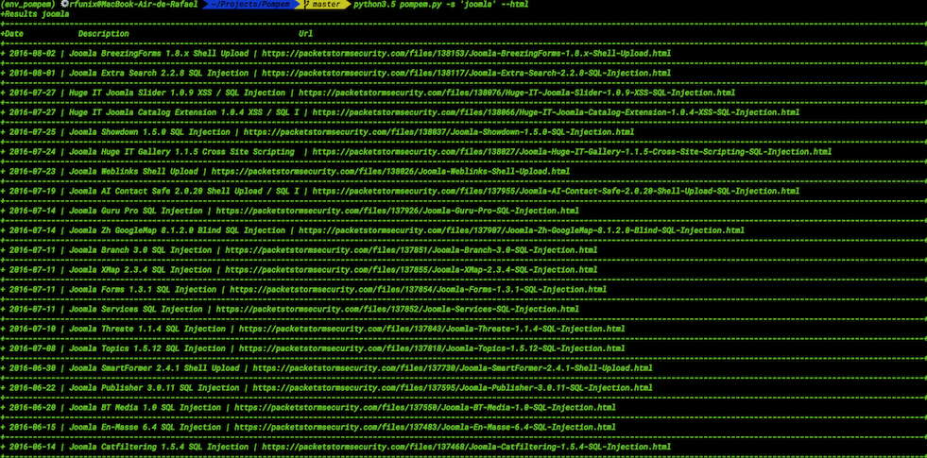Open the Joomla Weblinks Shell Upload URL
The height and width of the screenshot is (458, 927).
(390, 171)
